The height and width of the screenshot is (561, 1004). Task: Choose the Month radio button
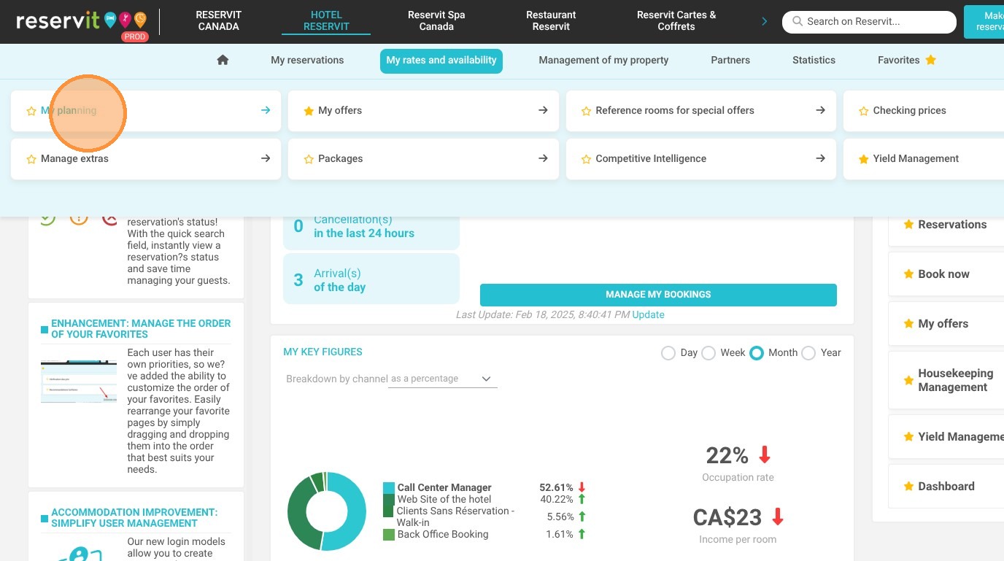click(x=757, y=353)
